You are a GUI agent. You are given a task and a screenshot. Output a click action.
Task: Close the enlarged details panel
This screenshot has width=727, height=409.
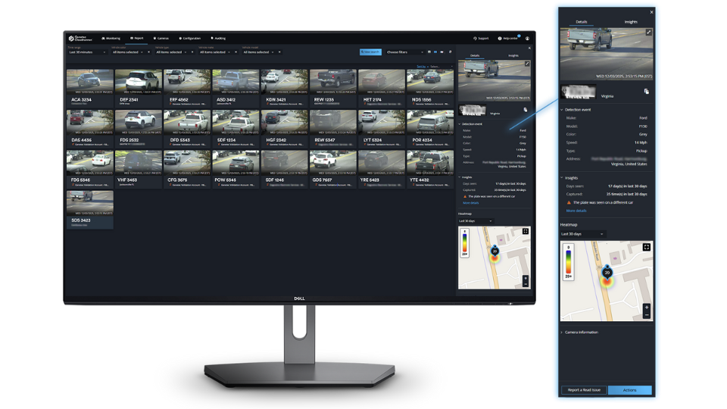pos(652,12)
